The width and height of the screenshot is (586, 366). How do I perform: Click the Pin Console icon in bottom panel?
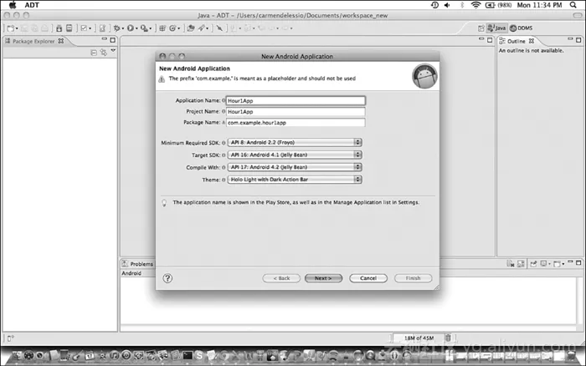[x=533, y=264]
